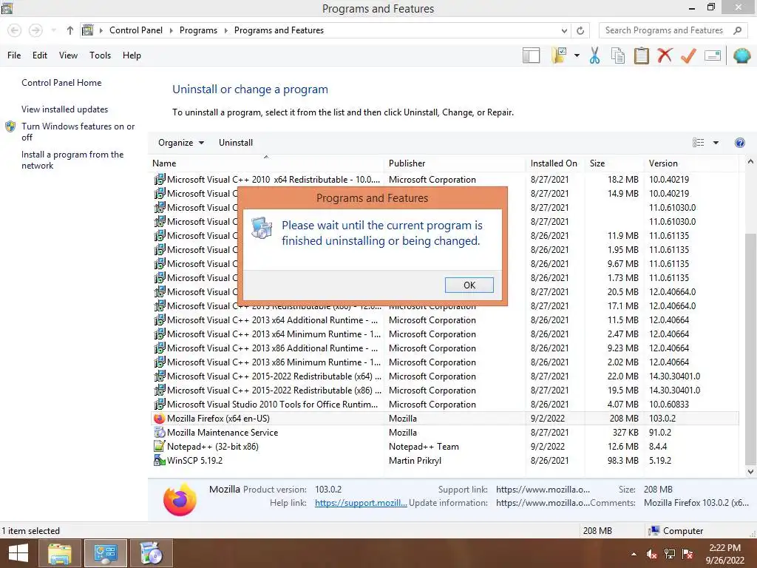This screenshot has height=568, width=757.
Task: Open the Help menu
Action: coord(132,55)
